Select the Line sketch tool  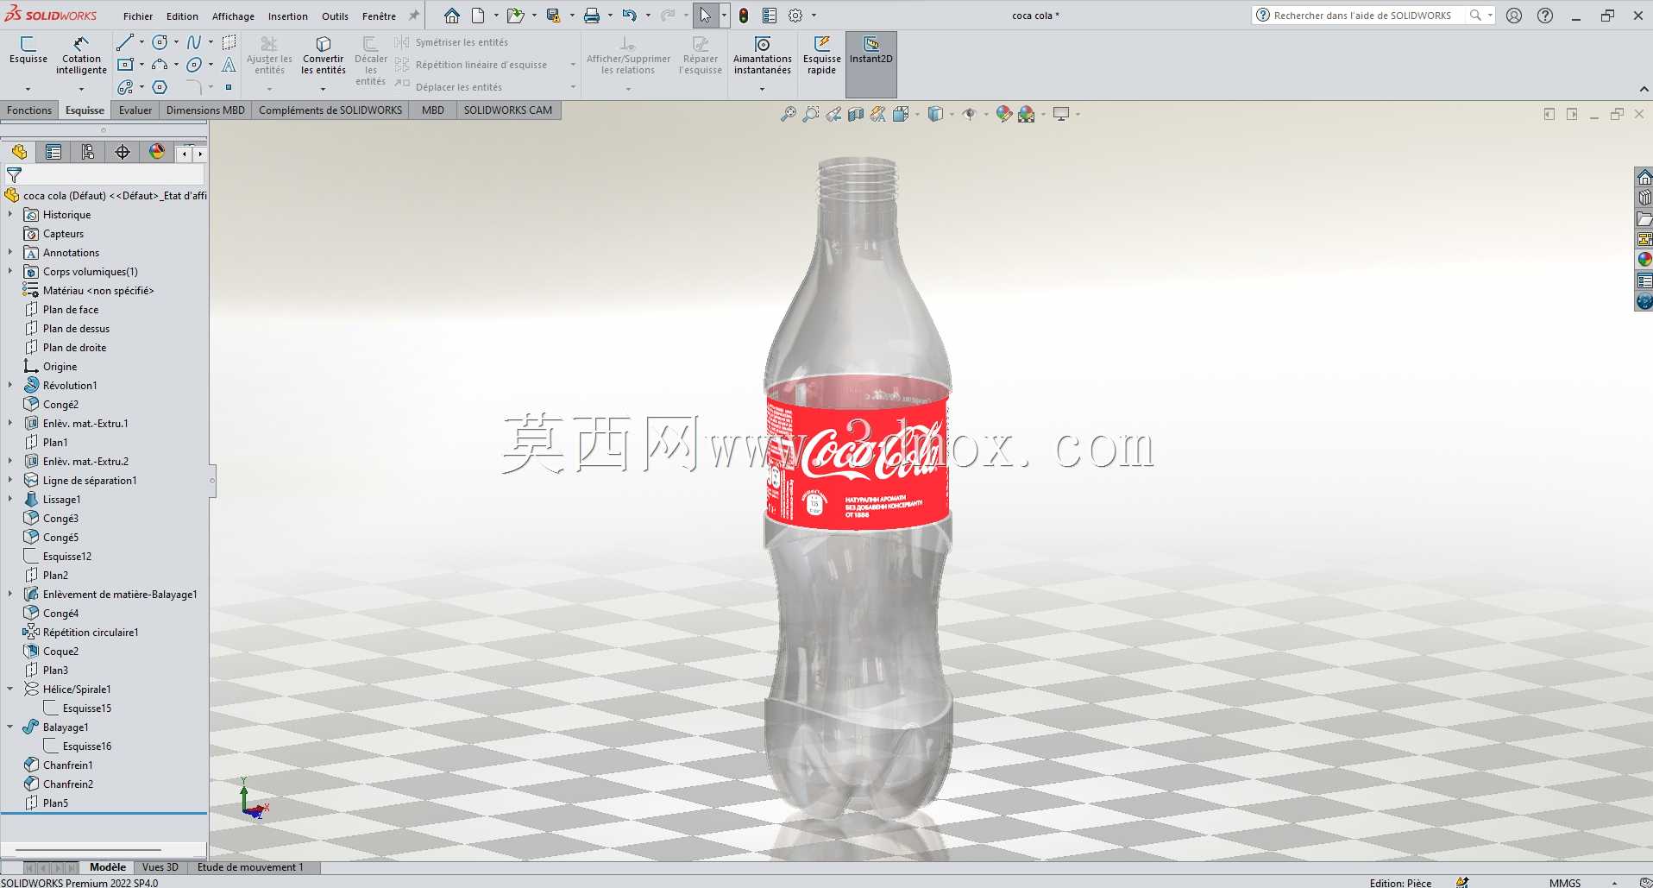point(126,42)
